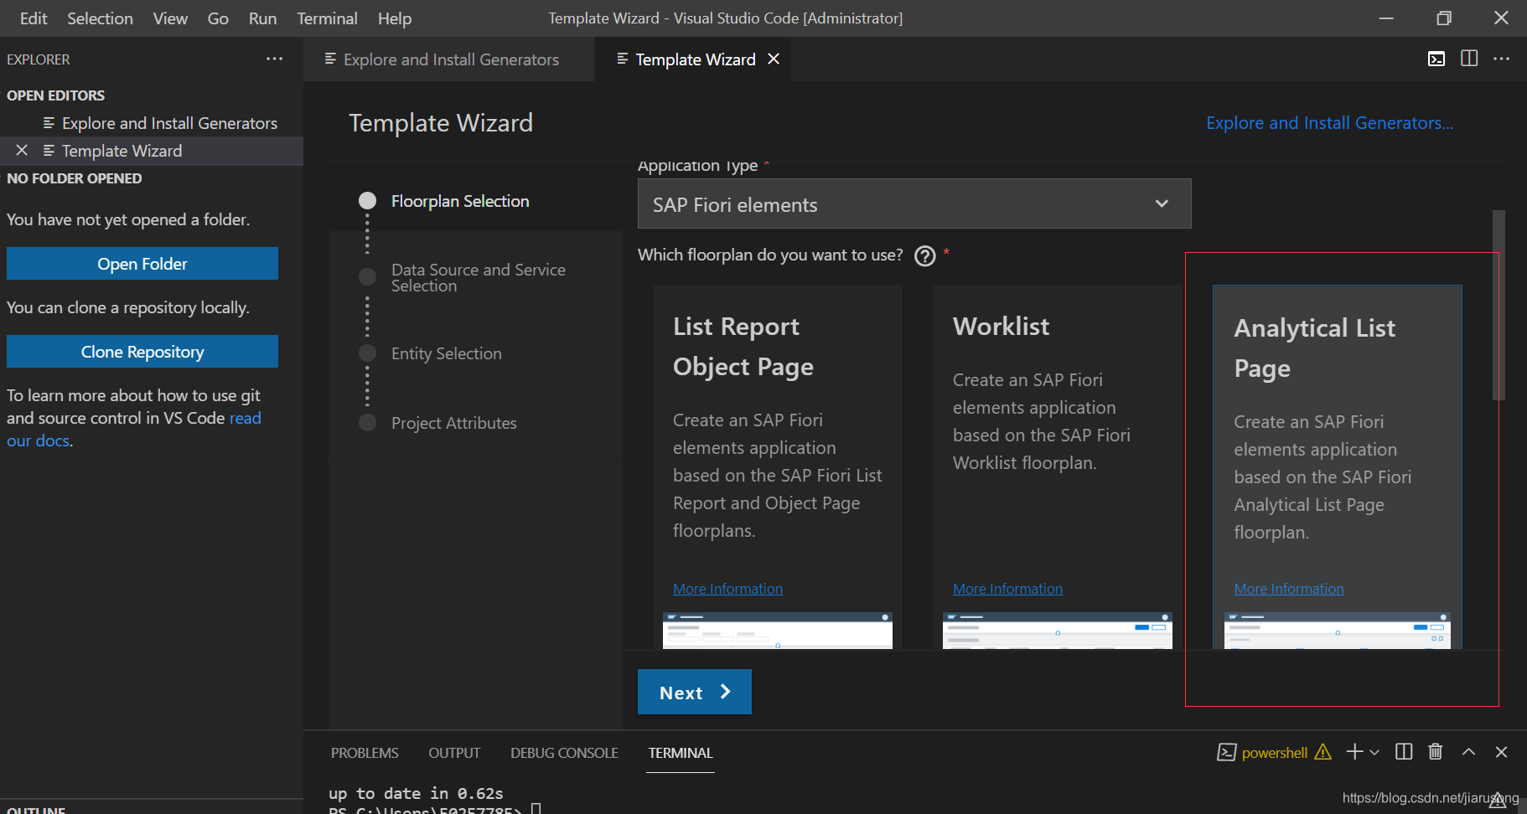This screenshot has width=1527, height=814.
Task: Select the Analytical List Page card
Action: tap(1338, 466)
